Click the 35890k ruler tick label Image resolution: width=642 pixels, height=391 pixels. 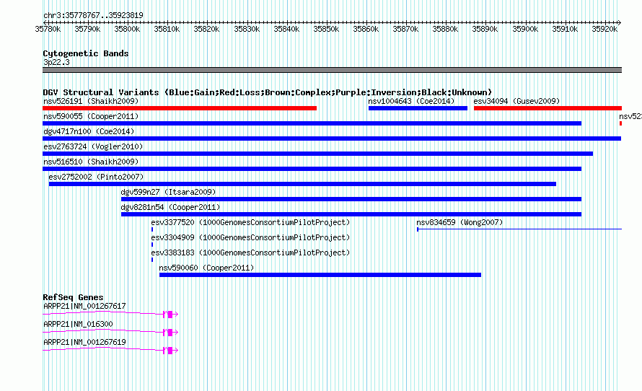(x=485, y=29)
